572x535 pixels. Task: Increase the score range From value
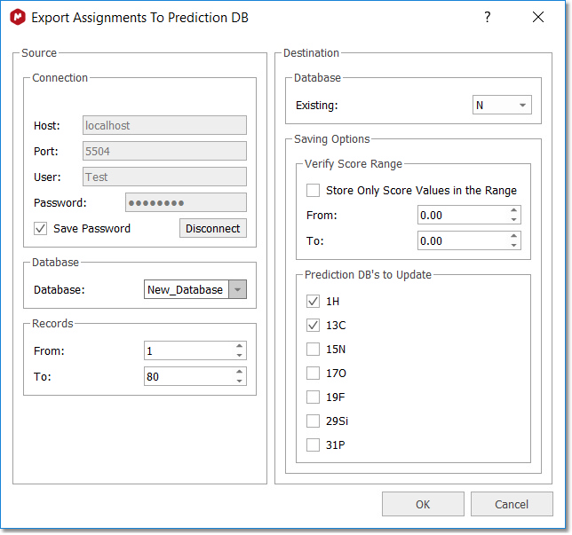coord(513,210)
